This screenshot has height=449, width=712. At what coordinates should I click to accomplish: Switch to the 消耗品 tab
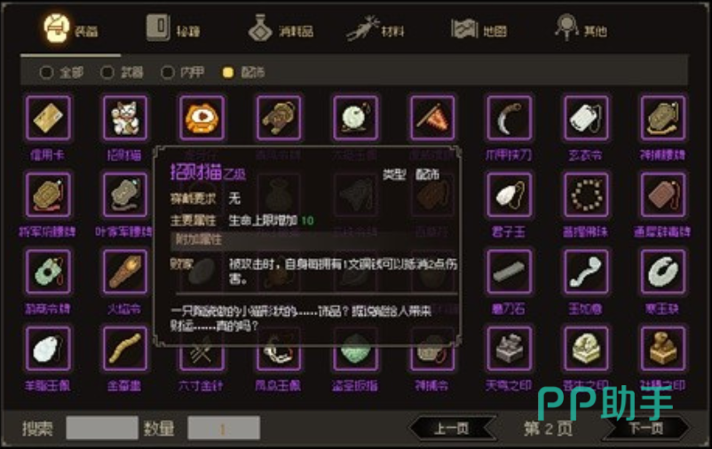(281, 29)
